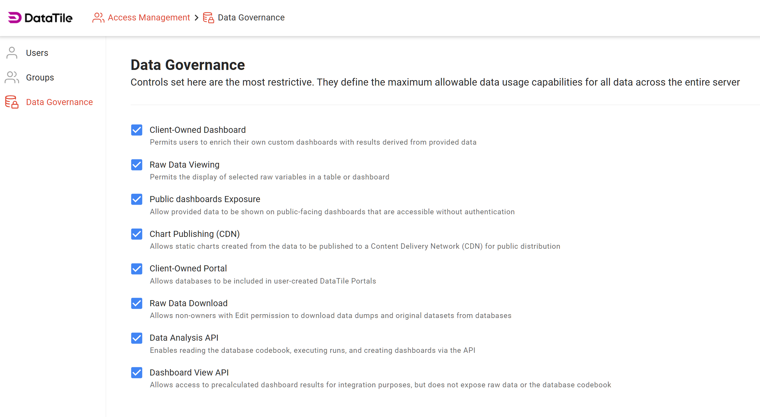Click the DataTile logo

(x=40, y=18)
